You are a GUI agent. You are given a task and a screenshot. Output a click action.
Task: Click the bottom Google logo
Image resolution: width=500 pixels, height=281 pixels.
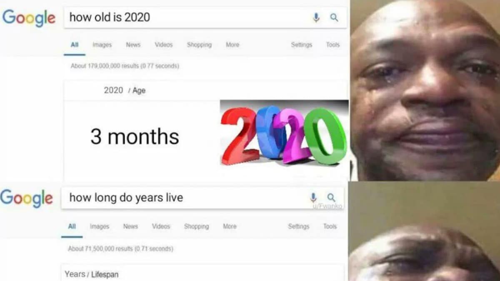click(27, 198)
